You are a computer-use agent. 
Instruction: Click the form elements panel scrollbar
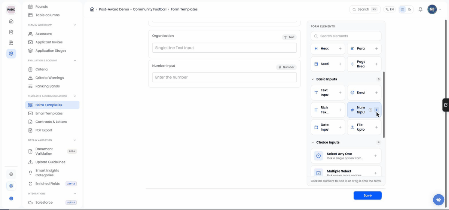(x=384, y=105)
